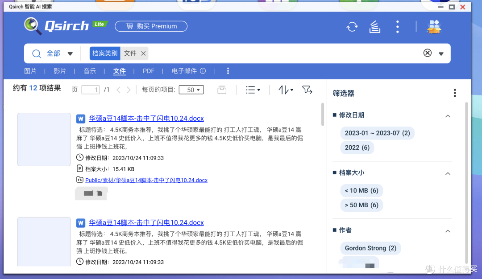Click the first result 修改日期 clock icon

click(x=79, y=157)
